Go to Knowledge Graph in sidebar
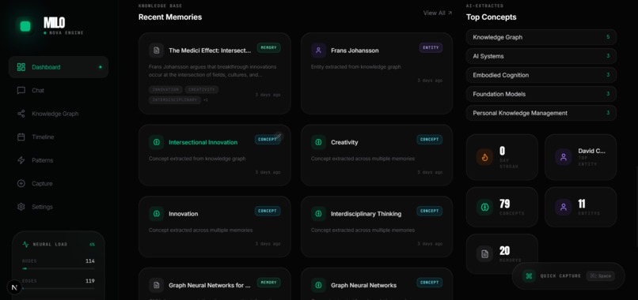Screen dimensions: 638x300 (59, 114)
